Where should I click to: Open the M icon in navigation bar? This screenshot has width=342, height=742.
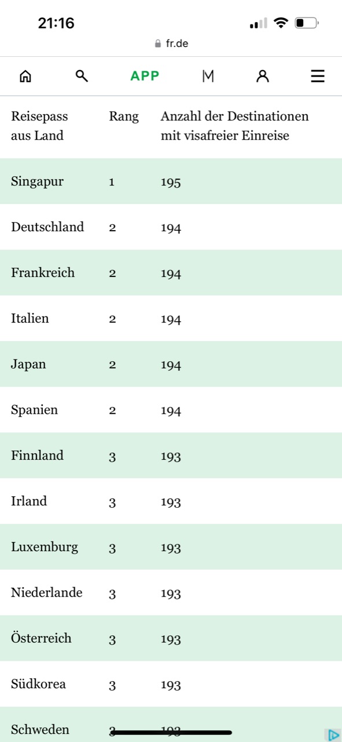(208, 76)
